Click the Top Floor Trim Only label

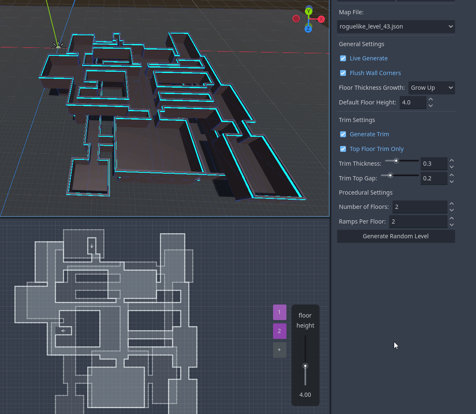click(x=377, y=149)
